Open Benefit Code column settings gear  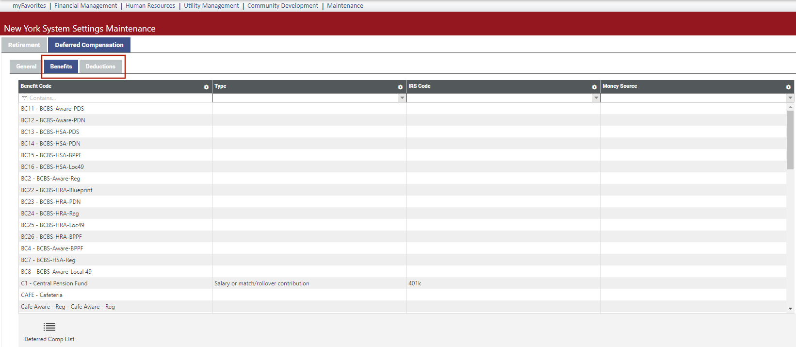pyautogui.click(x=206, y=87)
